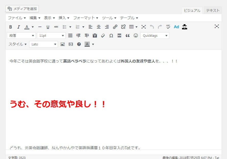
Task: Click the 文字数: 3523 word count
Action: pos(17,157)
